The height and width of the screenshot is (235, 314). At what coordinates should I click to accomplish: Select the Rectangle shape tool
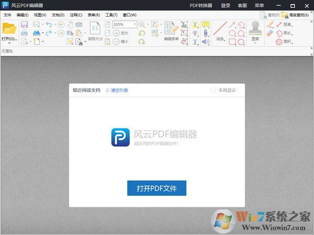tap(232, 42)
